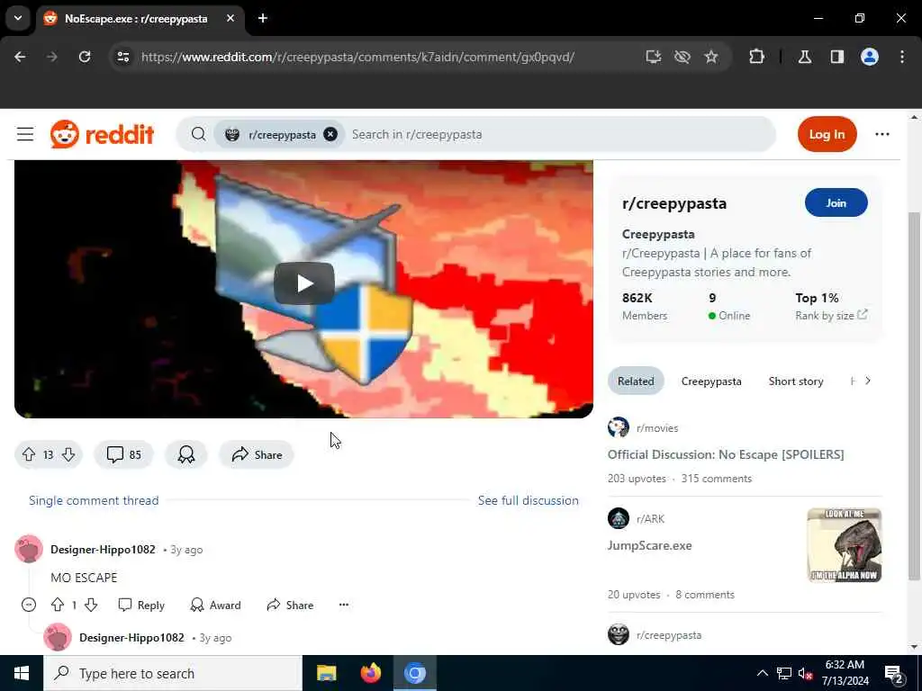922x691 pixels.
Task: Share the post
Action: [x=257, y=454]
